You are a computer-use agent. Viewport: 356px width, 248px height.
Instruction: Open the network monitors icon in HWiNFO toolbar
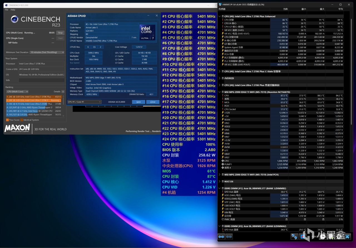[294, 237]
